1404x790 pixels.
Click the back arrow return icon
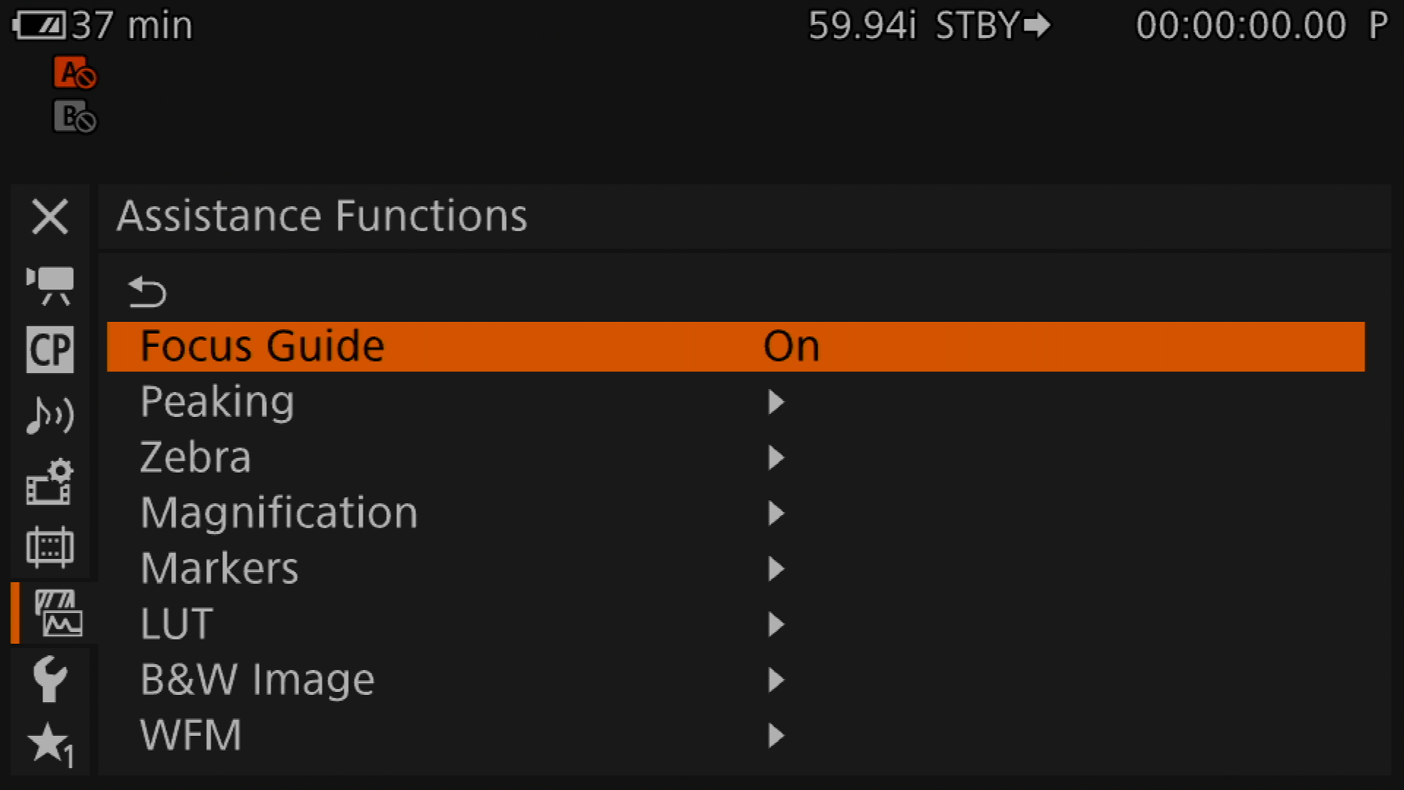(147, 291)
